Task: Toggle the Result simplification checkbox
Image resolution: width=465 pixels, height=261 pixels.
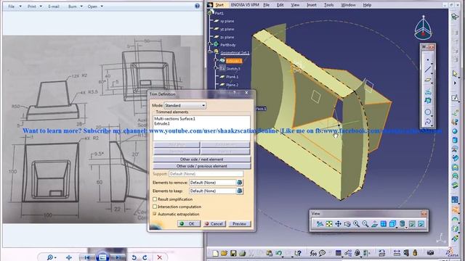Action: (x=155, y=199)
